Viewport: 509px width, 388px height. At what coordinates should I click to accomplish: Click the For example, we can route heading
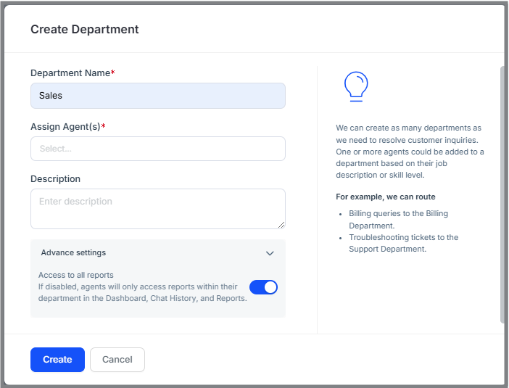[385, 197]
